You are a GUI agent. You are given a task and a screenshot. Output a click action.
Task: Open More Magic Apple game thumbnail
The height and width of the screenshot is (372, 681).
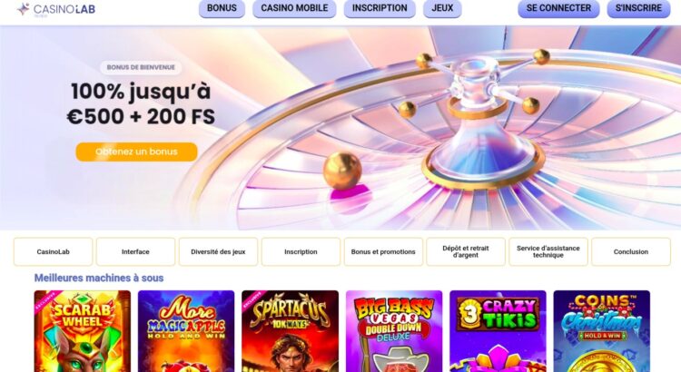point(186,331)
